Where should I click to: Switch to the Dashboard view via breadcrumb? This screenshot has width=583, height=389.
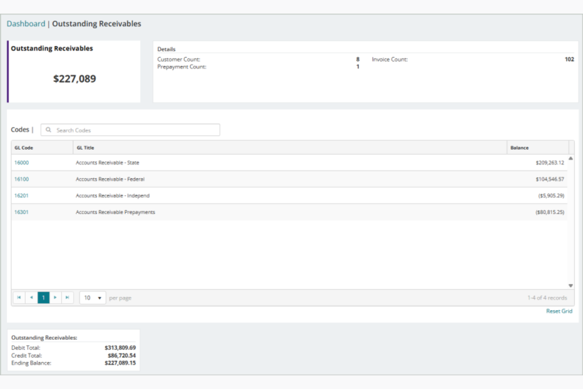pos(25,24)
